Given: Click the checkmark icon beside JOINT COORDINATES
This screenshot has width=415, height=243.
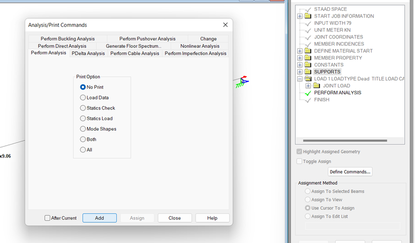Looking at the screenshot, I should click(x=308, y=37).
